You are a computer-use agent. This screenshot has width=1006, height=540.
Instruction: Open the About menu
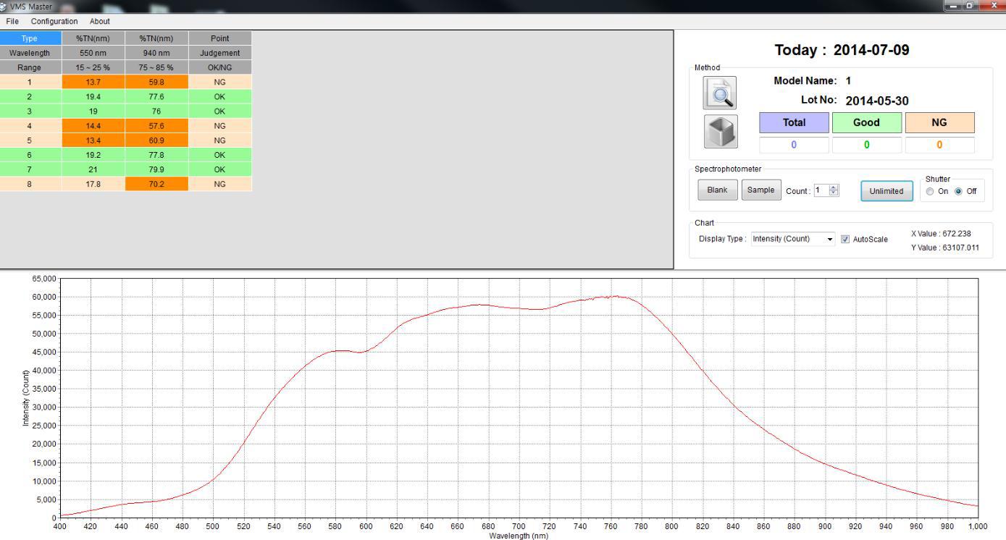[x=100, y=21]
